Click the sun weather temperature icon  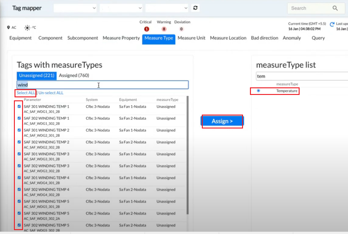(27, 28)
